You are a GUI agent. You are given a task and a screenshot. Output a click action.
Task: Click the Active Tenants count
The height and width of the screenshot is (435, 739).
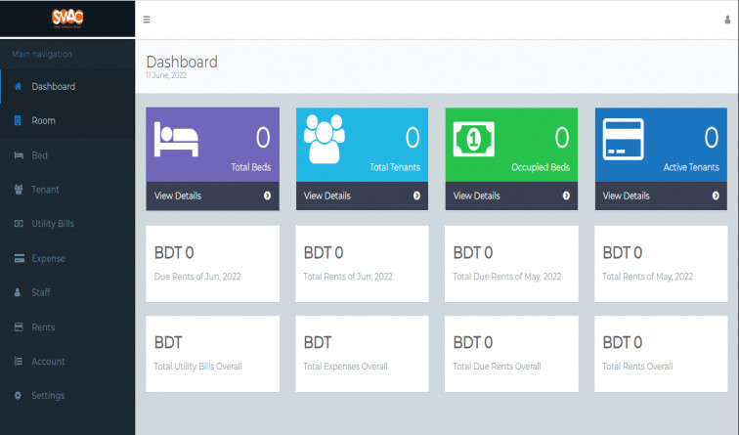pyautogui.click(x=712, y=138)
